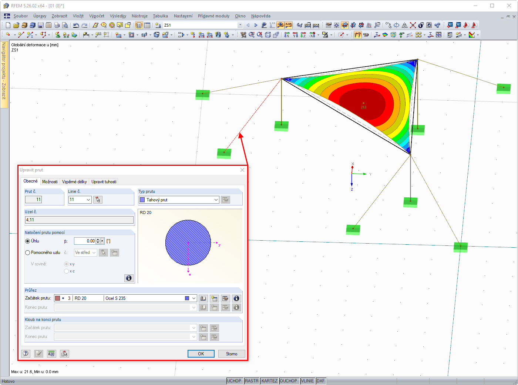
Task: Expand the β angle arrow button
Action: pyautogui.click(x=102, y=241)
